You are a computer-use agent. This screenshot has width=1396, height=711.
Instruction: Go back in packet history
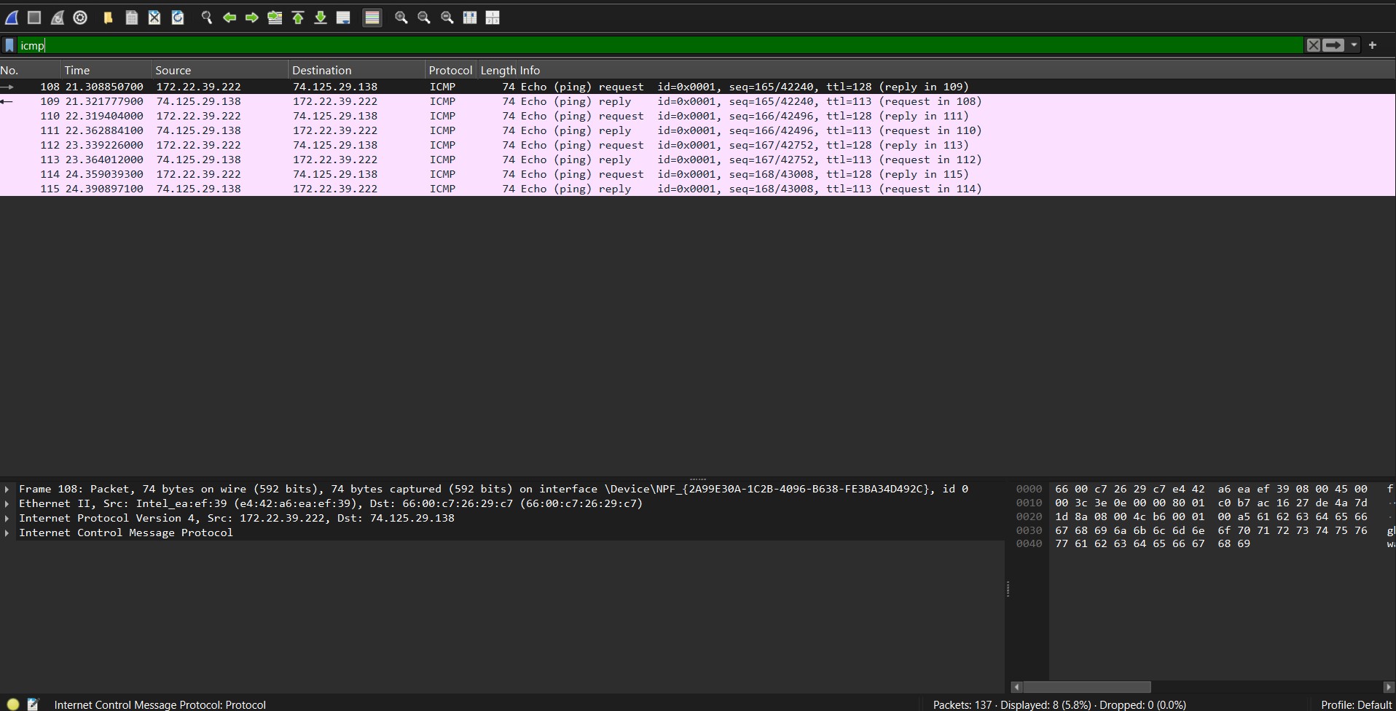coord(230,17)
